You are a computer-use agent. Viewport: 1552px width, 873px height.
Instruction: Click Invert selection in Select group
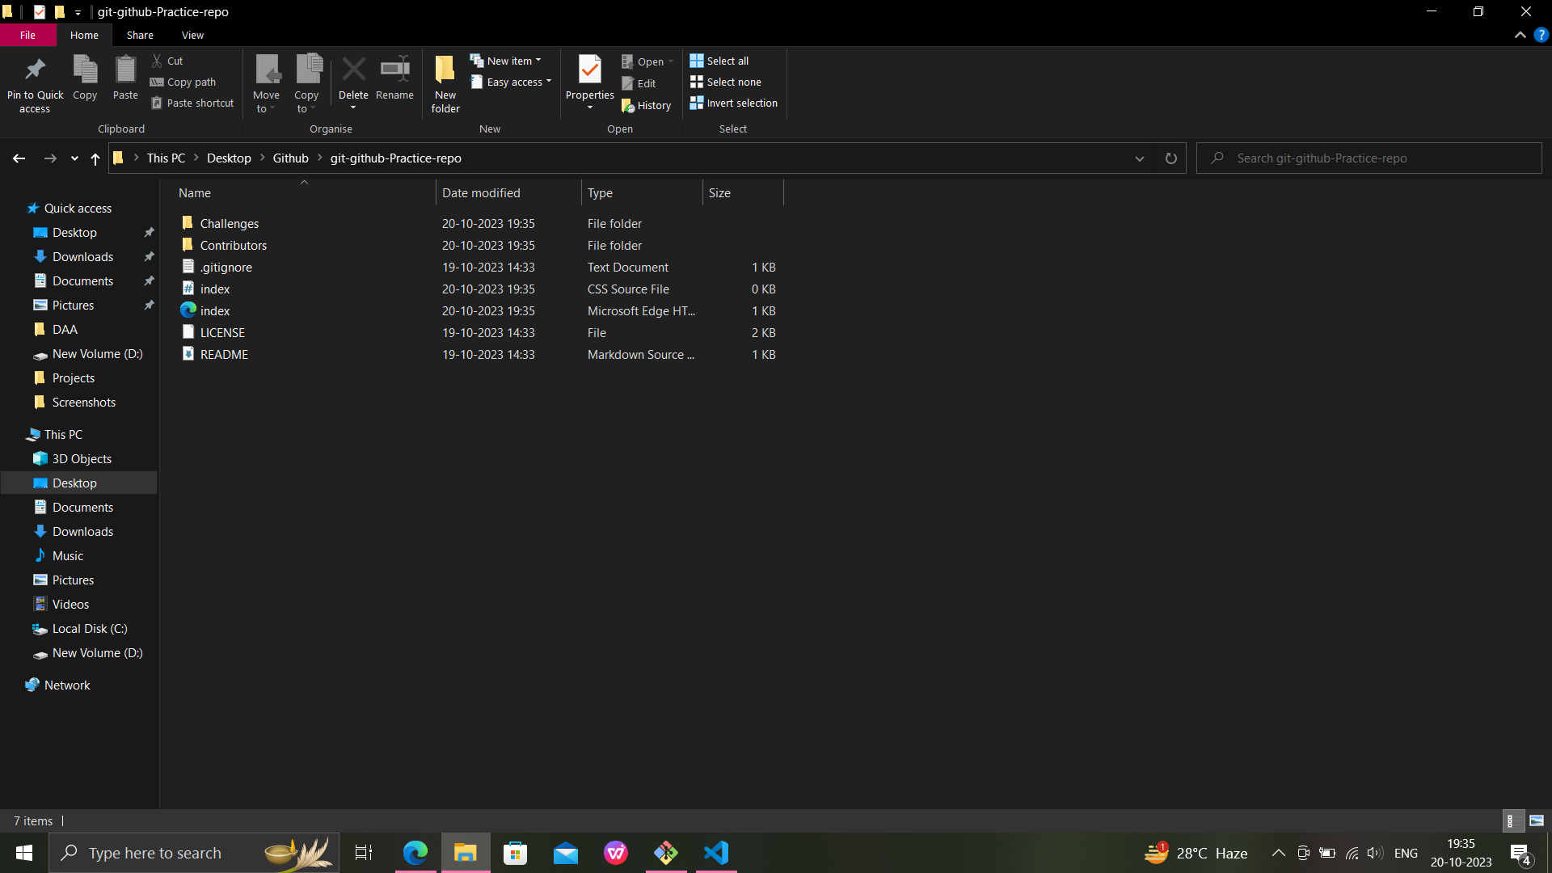[x=733, y=103]
